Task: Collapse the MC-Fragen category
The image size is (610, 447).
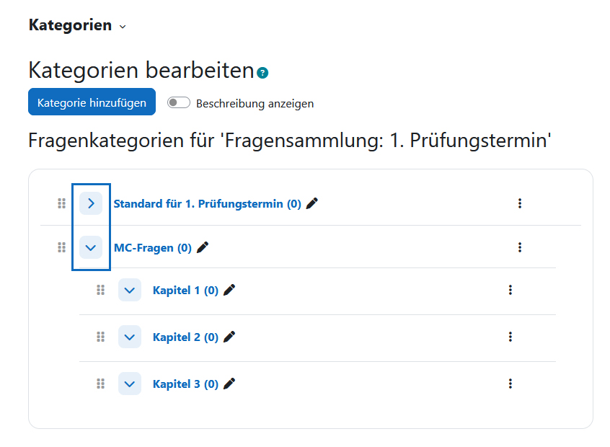Action: pyautogui.click(x=91, y=247)
